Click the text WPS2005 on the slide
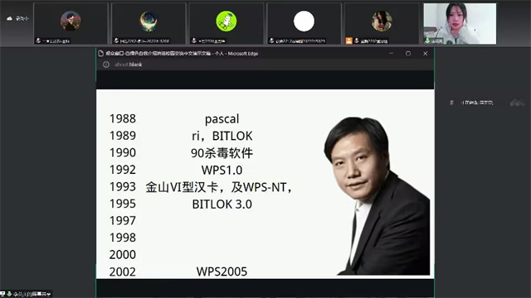The image size is (531, 298). [x=222, y=272]
